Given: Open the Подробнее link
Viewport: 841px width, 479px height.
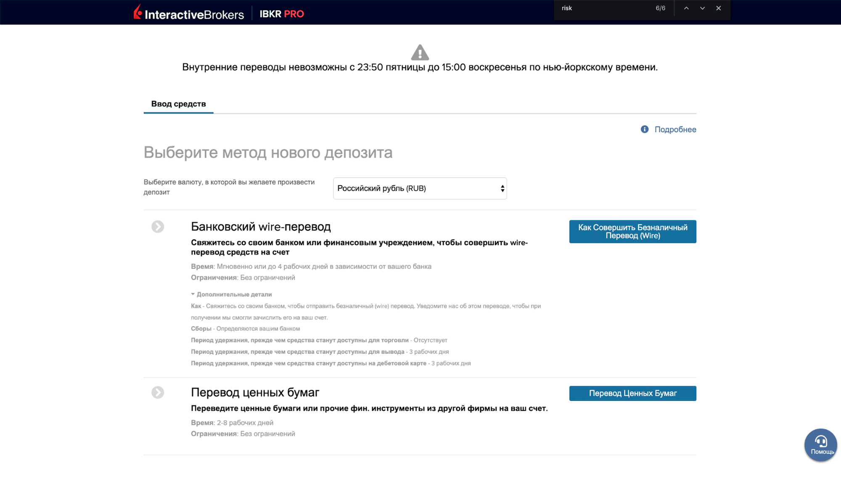Looking at the screenshot, I should pyautogui.click(x=675, y=129).
